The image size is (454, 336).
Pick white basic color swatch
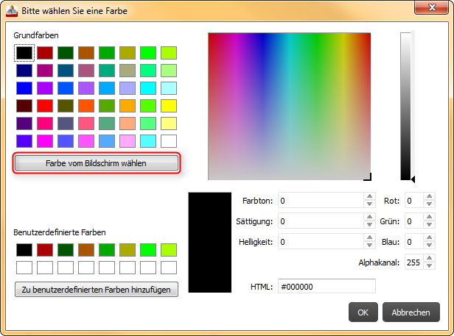[169, 141]
